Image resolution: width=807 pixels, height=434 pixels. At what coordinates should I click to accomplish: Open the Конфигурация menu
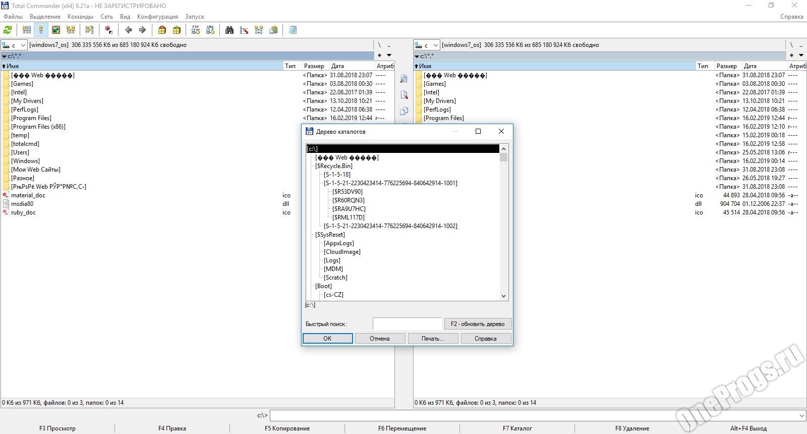[x=157, y=17]
